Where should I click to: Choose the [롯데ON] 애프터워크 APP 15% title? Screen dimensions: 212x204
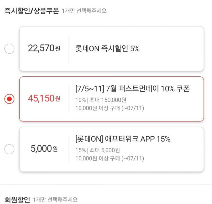[x=123, y=139]
